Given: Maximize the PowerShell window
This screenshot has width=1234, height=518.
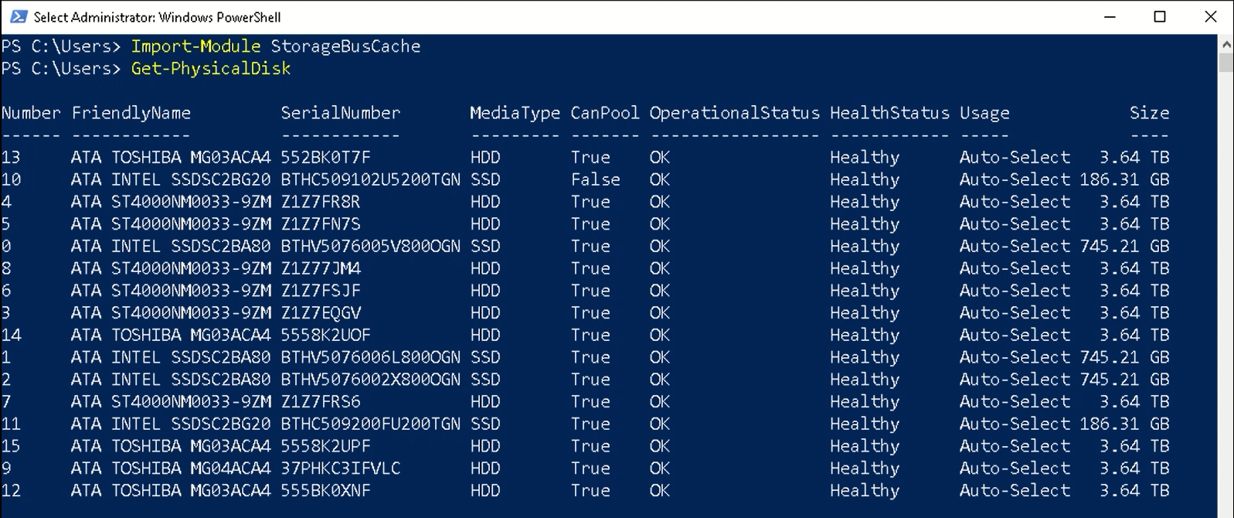Looking at the screenshot, I should [1159, 17].
